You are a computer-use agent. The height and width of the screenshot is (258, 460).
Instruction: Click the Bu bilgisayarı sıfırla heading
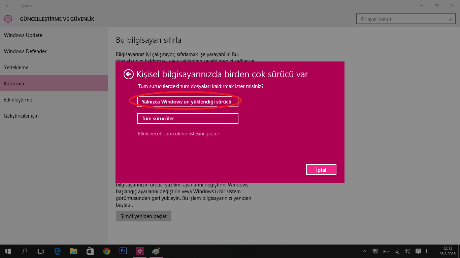(x=149, y=40)
